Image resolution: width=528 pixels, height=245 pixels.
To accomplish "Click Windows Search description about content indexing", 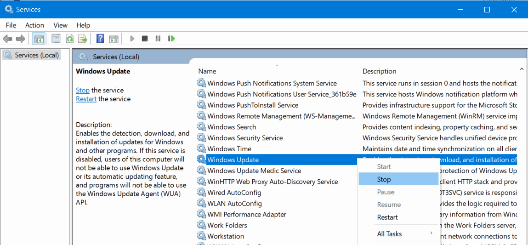I will coord(440,127).
